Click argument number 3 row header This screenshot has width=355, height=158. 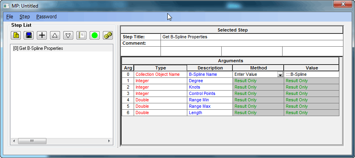pyautogui.click(x=128, y=93)
